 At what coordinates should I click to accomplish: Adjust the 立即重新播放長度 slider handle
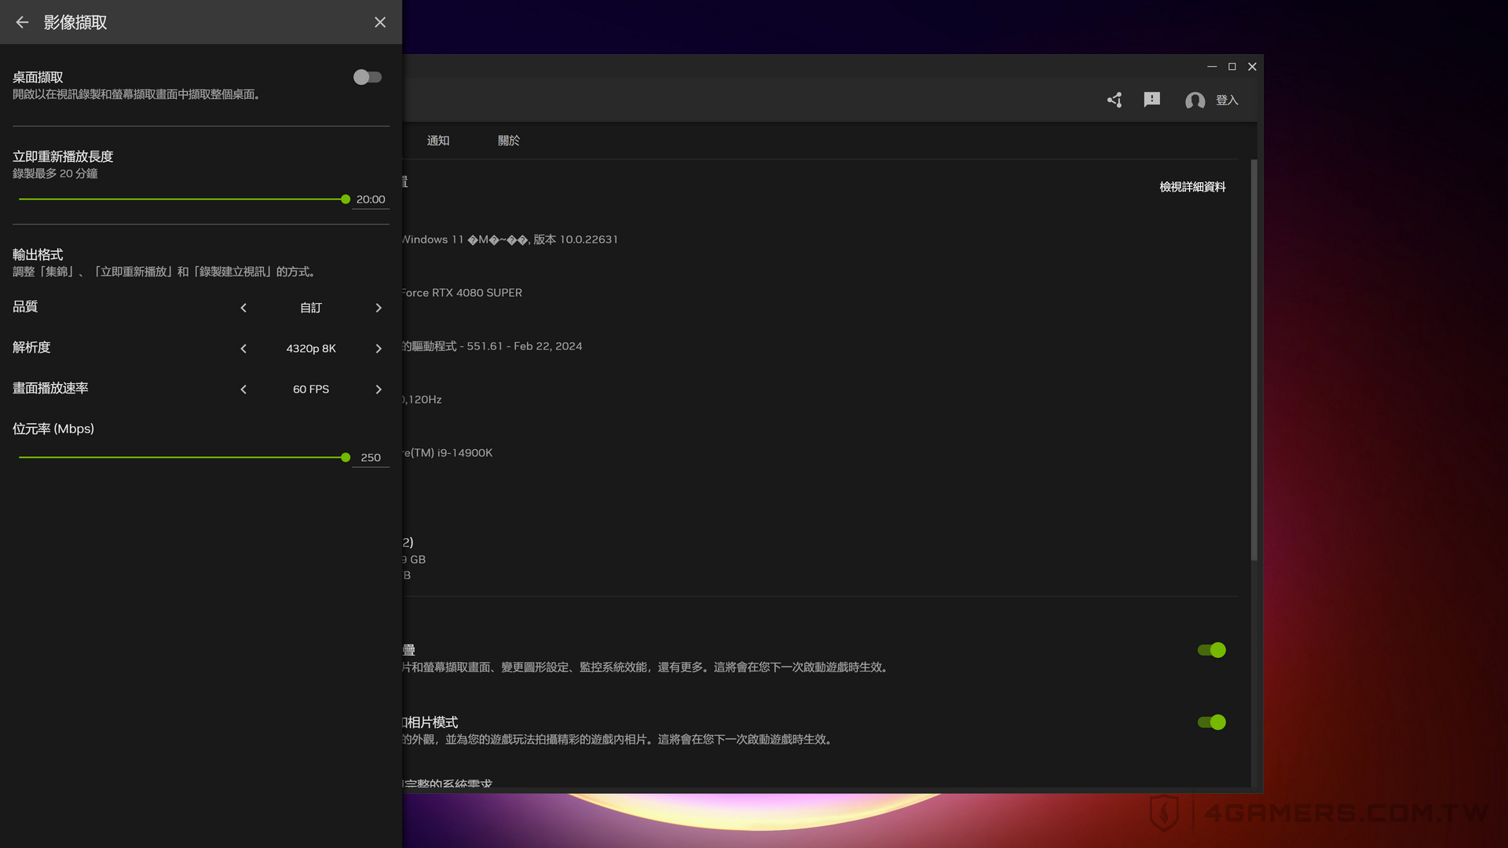click(346, 199)
